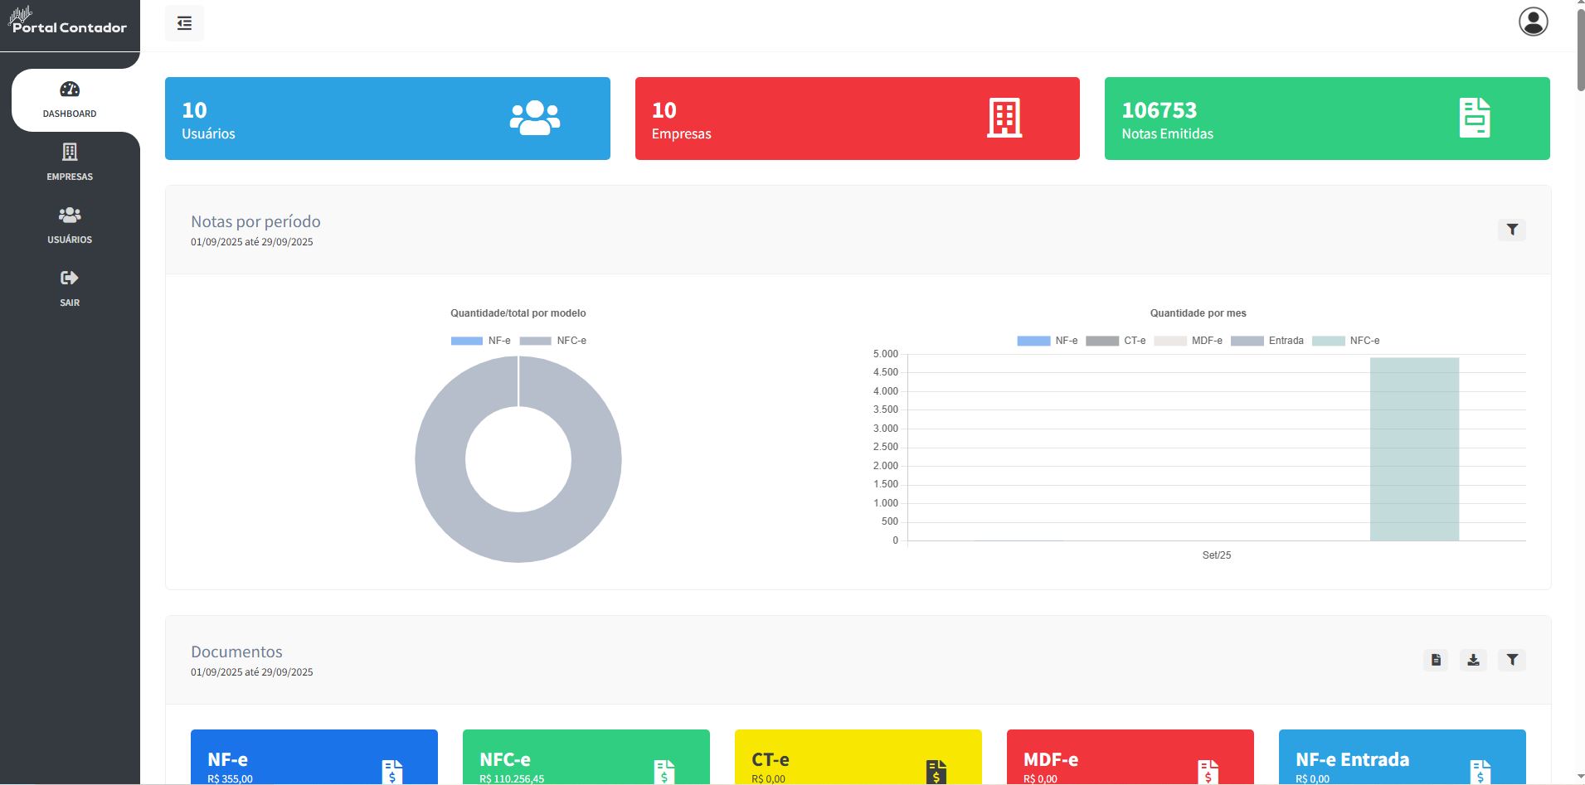Viewport: 1585px width, 785px height.
Task: Click the invoice icon on Notas Emitidas card
Action: coord(1474,118)
